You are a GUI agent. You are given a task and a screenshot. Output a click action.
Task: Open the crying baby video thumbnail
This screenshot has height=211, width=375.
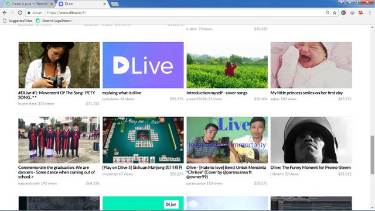tap(311, 65)
